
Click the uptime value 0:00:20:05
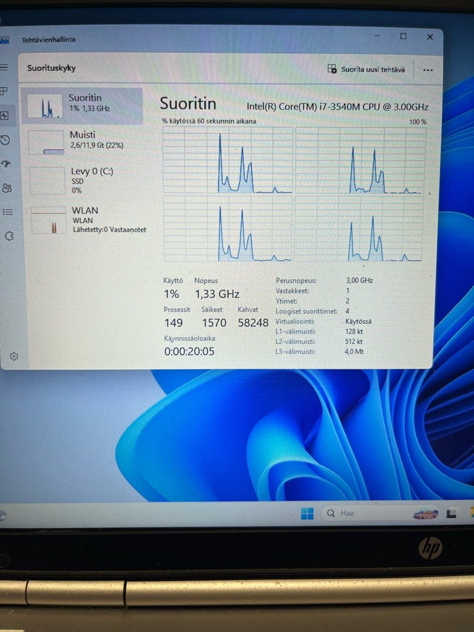(189, 352)
